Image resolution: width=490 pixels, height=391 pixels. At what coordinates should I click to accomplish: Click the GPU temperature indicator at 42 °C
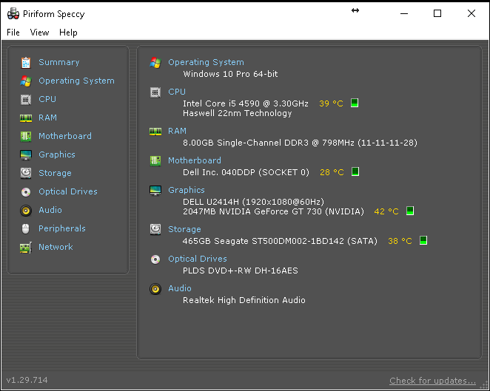click(x=410, y=211)
